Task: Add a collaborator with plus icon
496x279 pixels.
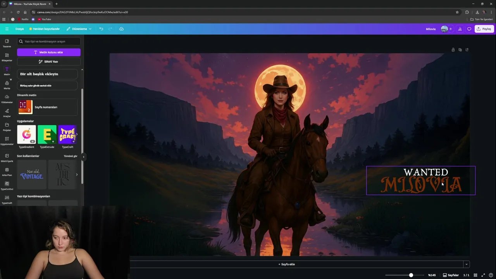Action: pos(450,29)
